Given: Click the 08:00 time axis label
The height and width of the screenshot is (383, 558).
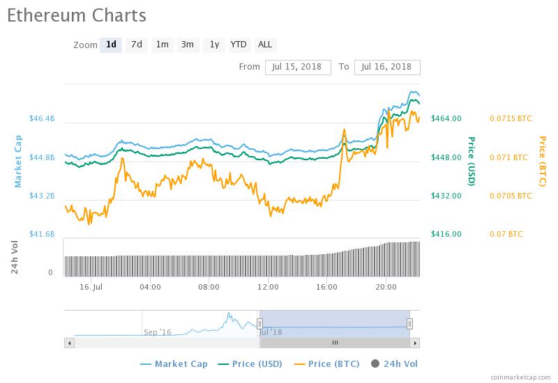Looking at the screenshot, I should click(209, 287).
